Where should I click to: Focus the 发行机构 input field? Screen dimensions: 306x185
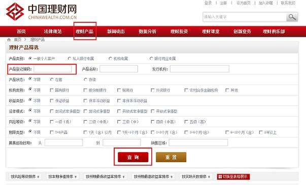(x=199, y=69)
